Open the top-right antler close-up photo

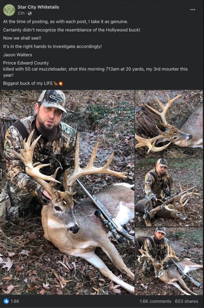click(169, 124)
